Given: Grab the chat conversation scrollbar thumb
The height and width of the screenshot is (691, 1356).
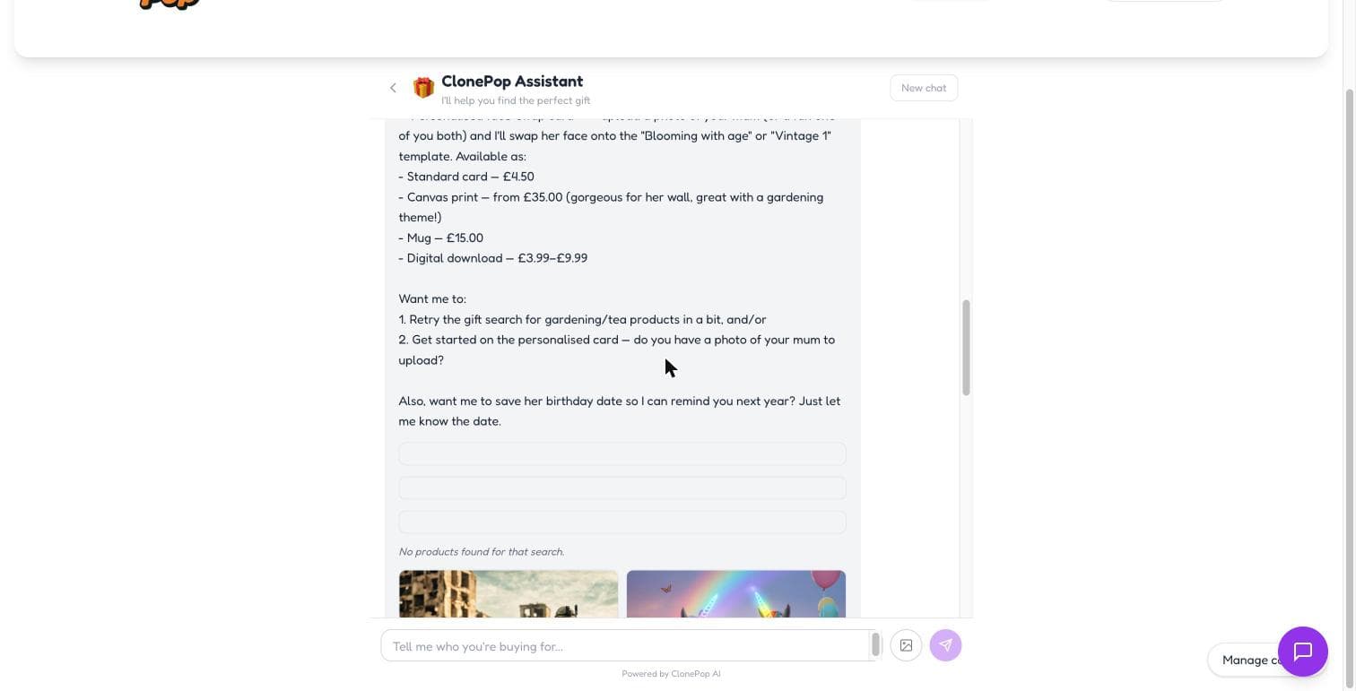Looking at the screenshot, I should point(966,348).
